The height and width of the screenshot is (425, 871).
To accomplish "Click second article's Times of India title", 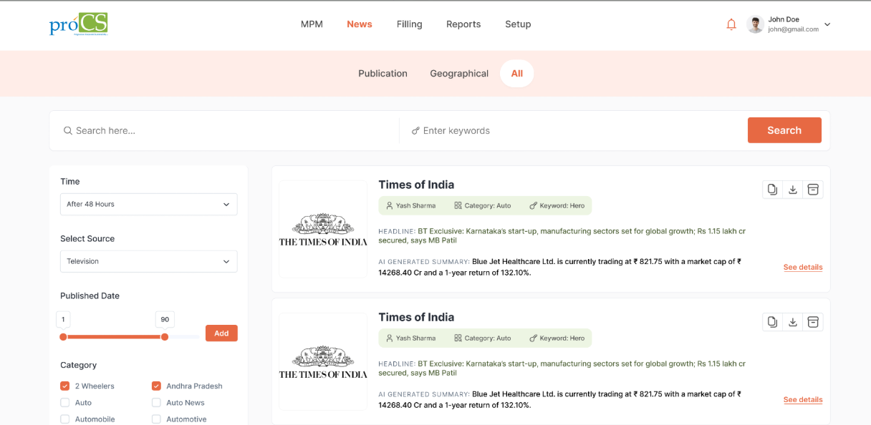I will tap(416, 317).
